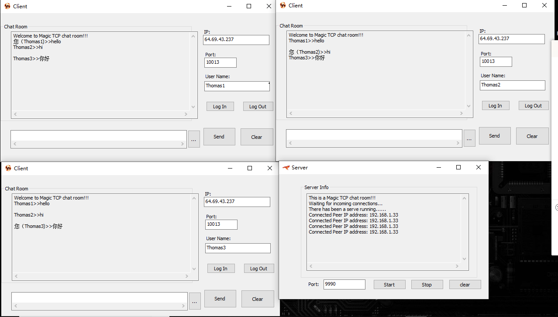Screen dimensions: 558x317
Task: Click User Name field containing Thomas3
Action: click(238, 248)
